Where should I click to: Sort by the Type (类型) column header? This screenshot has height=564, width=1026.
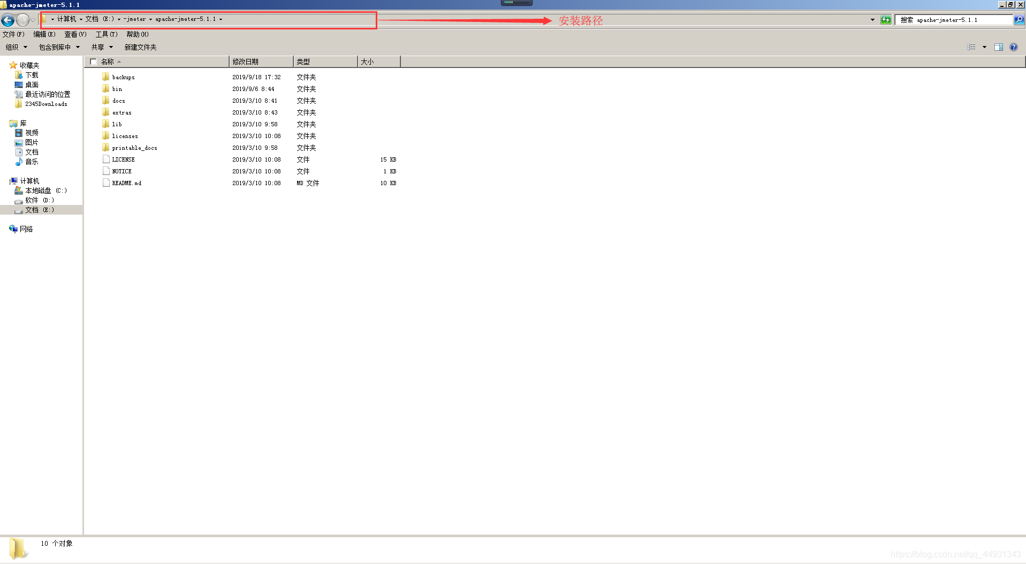click(325, 62)
